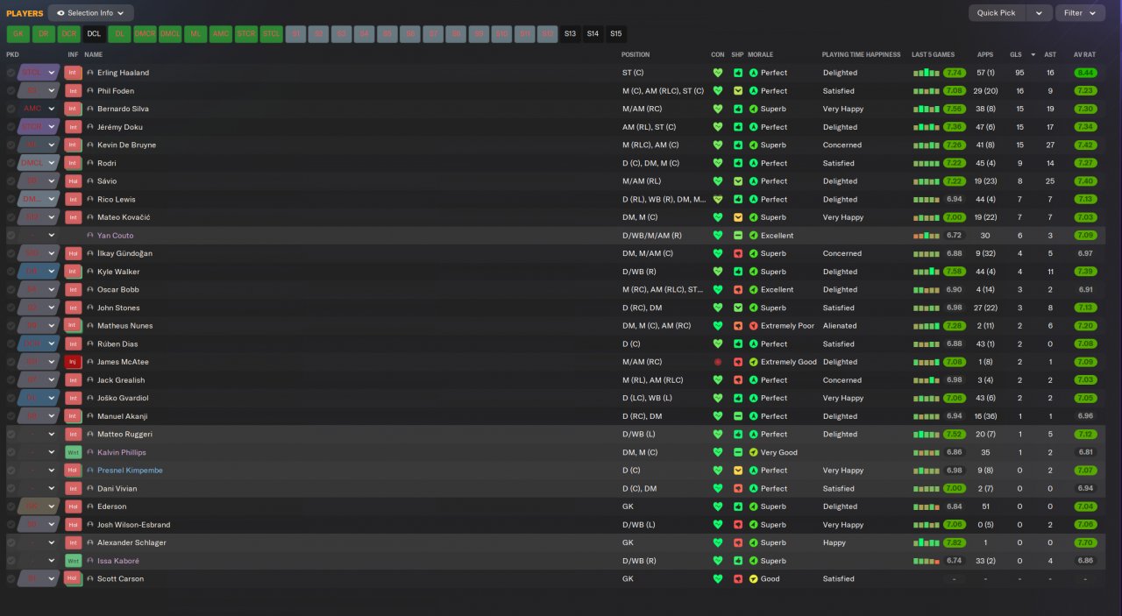The height and width of the screenshot is (616, 1122).
Task: Select the AMC position chip
Action: [x=221, y=34]
